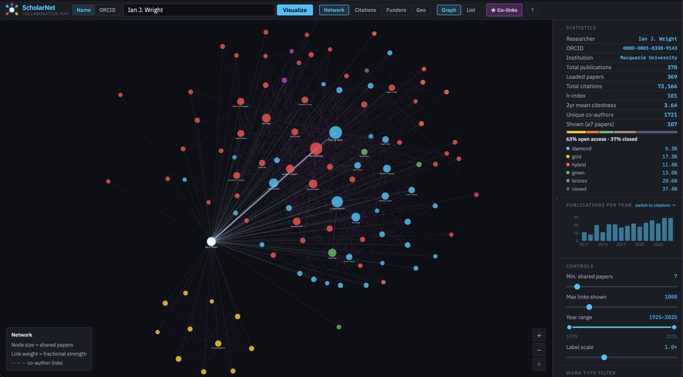Click the ScholarNet logo icon
The height and width of the screenshot is (377, 683).
(12, 9)
